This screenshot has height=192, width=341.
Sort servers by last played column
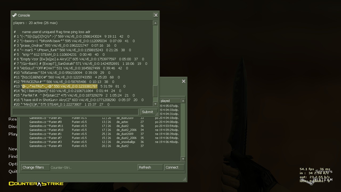[168, 101]
